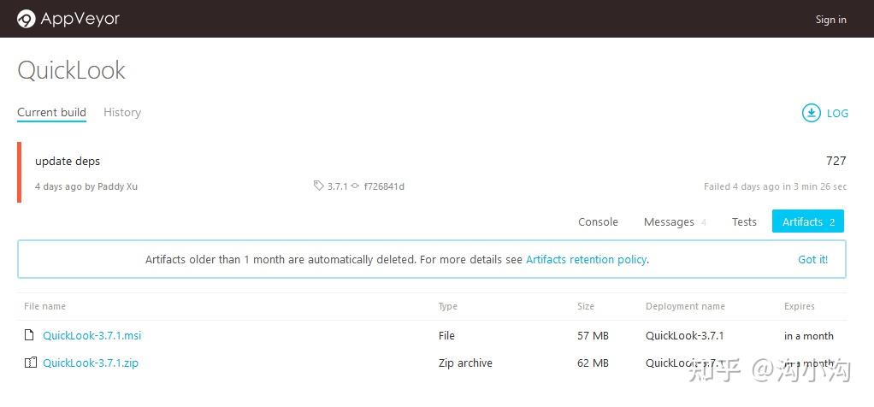Open the Sign in page
Screen dimensions: 874x407
[x=830, y=20]
